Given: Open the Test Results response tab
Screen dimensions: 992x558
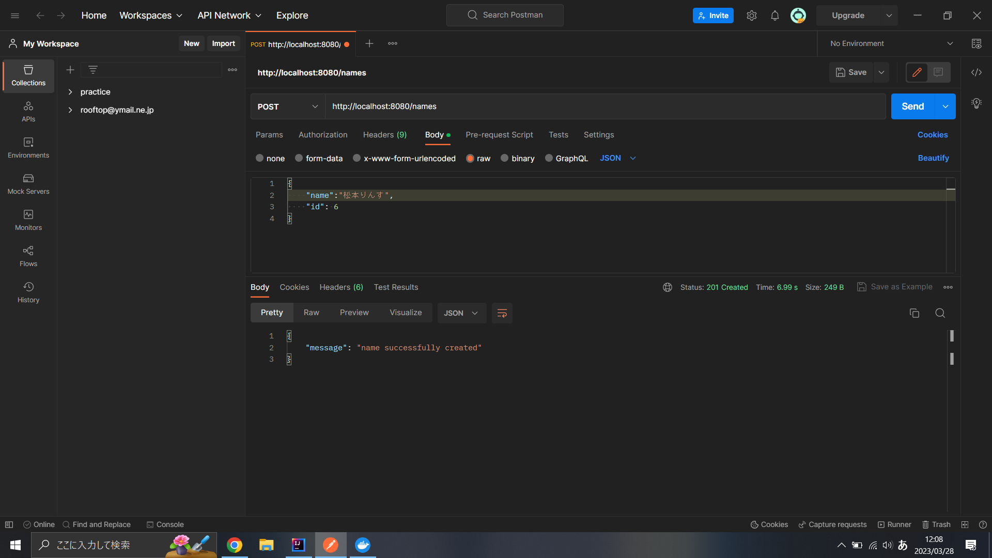Looking at the screenshot, I should (396, 287).
